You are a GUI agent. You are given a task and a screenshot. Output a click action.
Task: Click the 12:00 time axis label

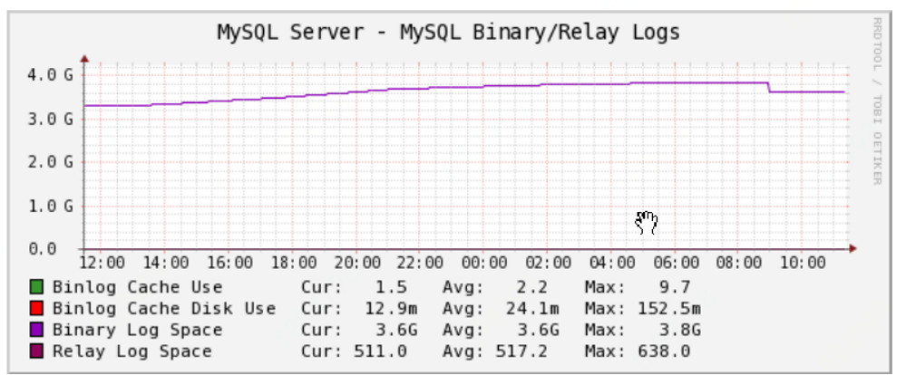click(x=102, y=263)
